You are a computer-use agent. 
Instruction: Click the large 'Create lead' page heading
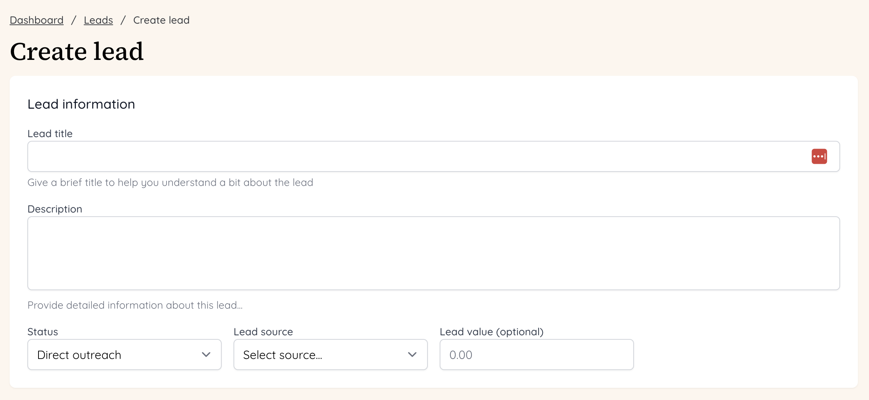point(77,51)
